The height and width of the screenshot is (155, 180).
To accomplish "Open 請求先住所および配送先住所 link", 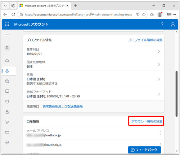I will coord(63,106).
